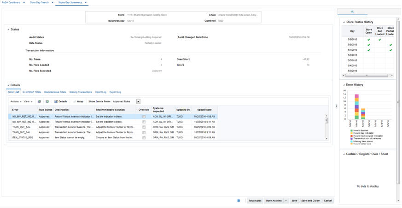Open the Show Errors From dropdown

click(139, 101)
